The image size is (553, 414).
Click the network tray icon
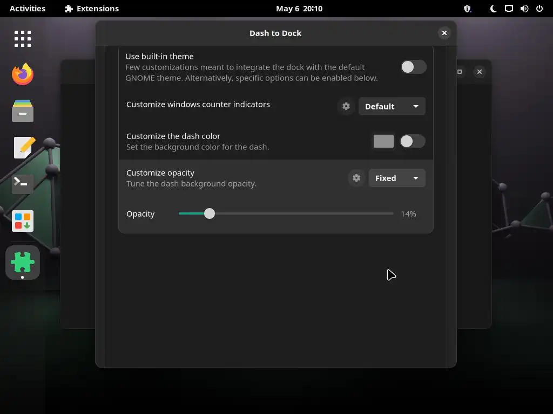click(509, 9)
